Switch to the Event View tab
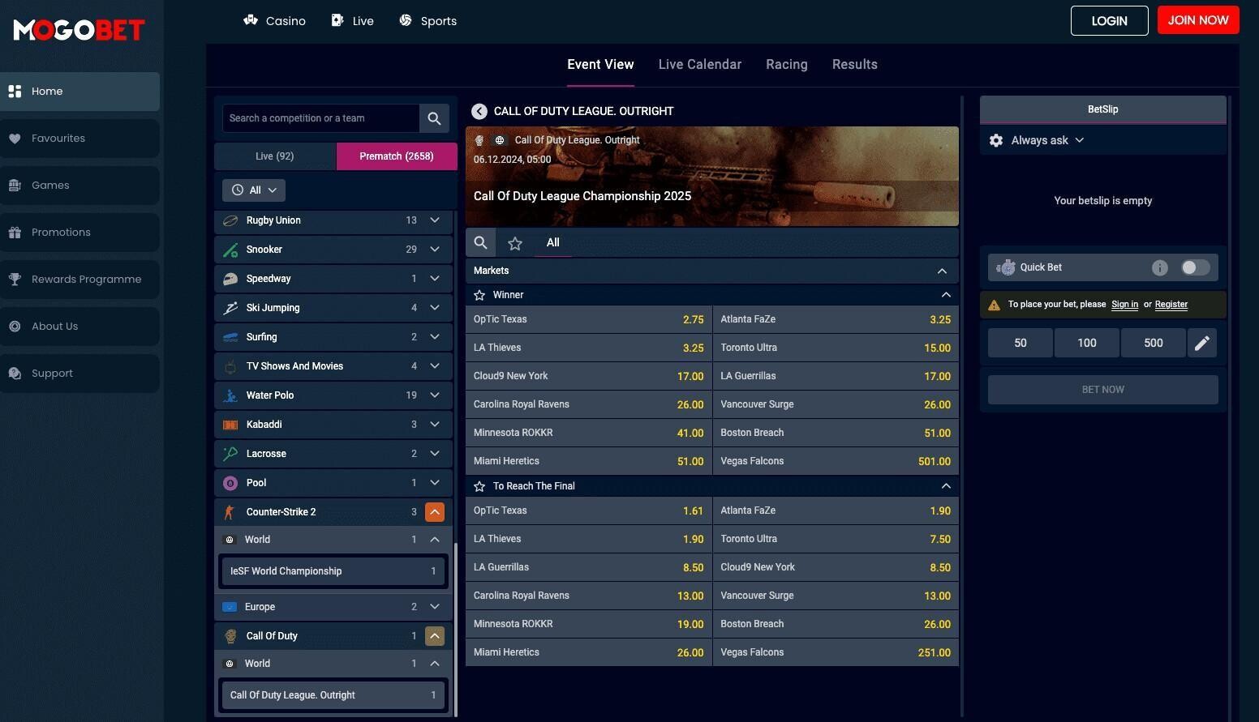The image size is (1259, 722). (x=600, y=65)
